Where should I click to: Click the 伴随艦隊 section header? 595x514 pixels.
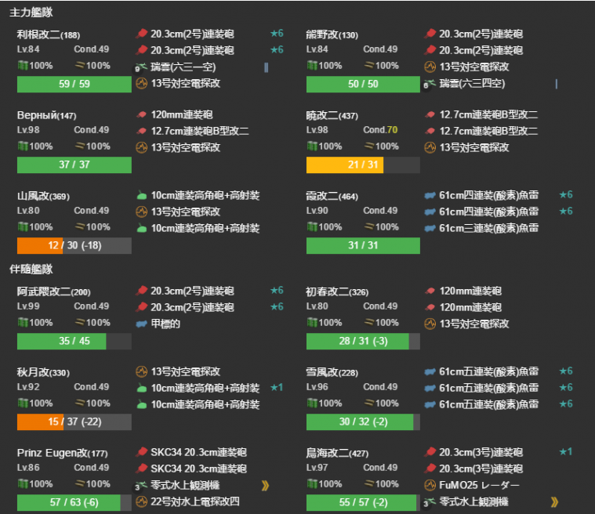click(31, 269)
